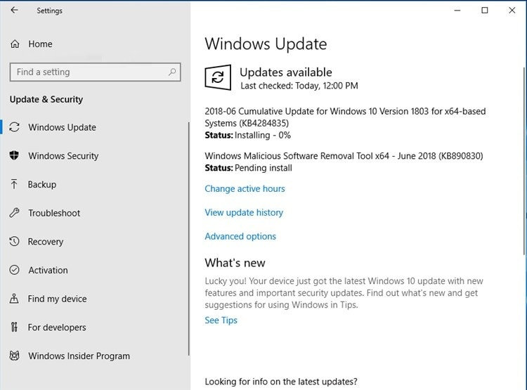527x390 pixels.
Task: Click the Windows Update sync arrows icon
Action: click(x=14, y=127)
